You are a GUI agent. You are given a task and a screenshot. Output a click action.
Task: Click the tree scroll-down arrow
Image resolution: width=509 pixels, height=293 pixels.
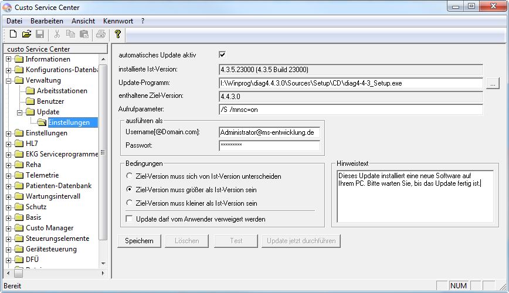pyautogui.click(x=103, y=263)
